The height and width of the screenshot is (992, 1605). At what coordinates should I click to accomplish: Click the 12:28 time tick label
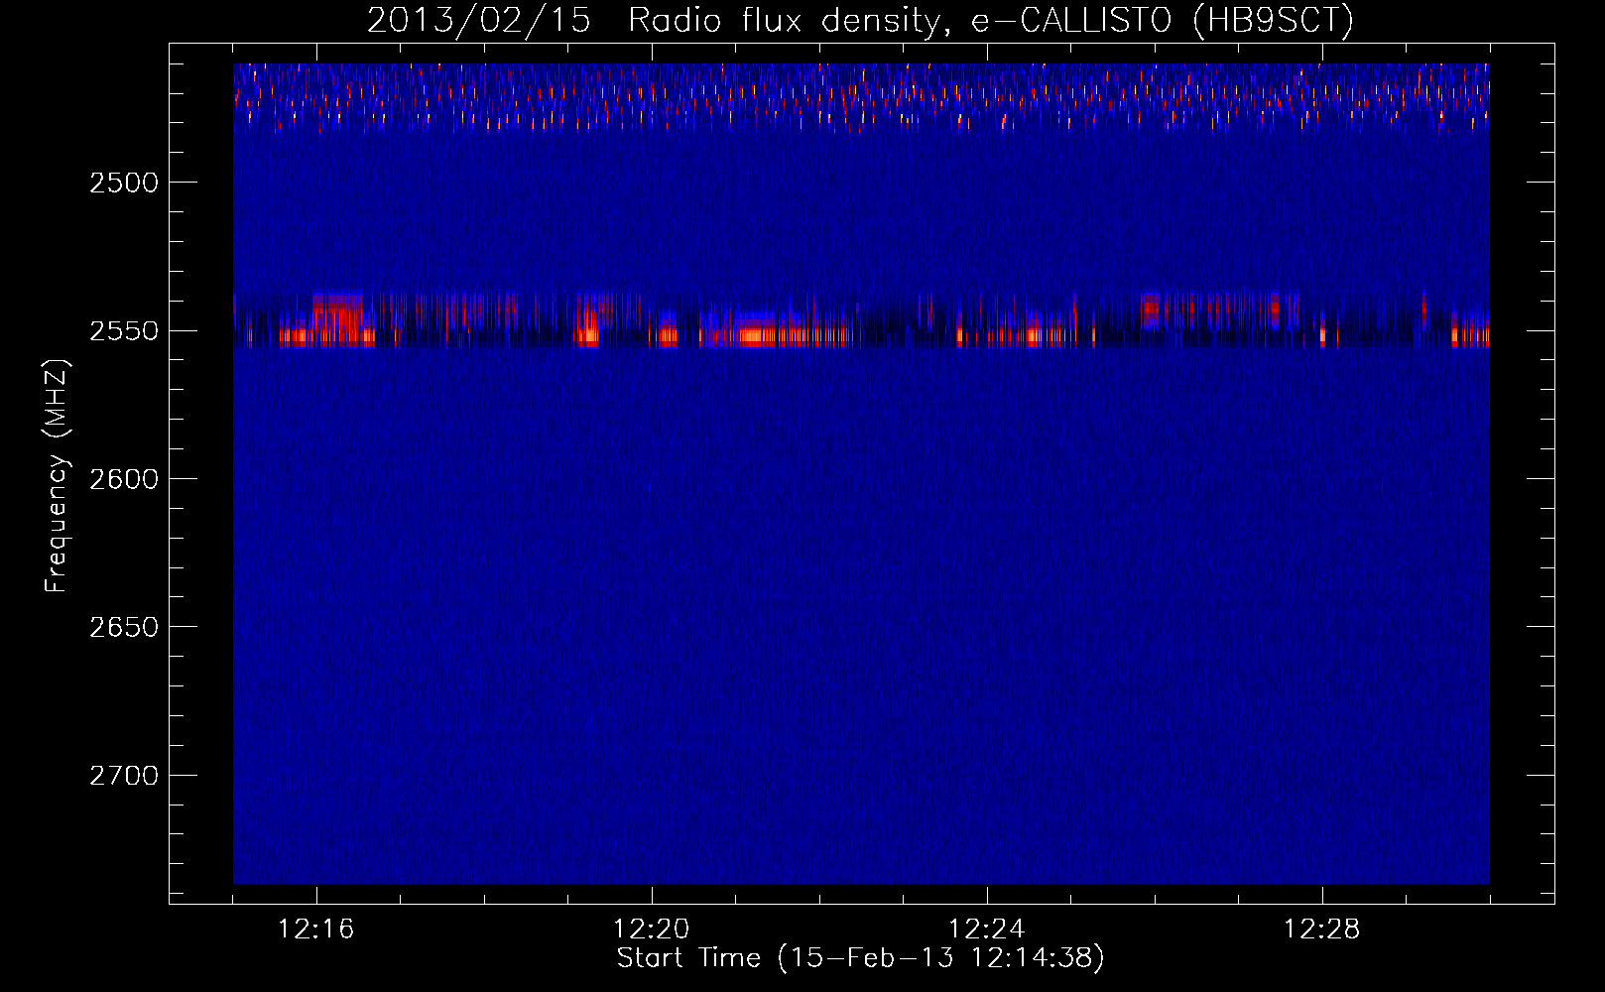coord(1322,930)
